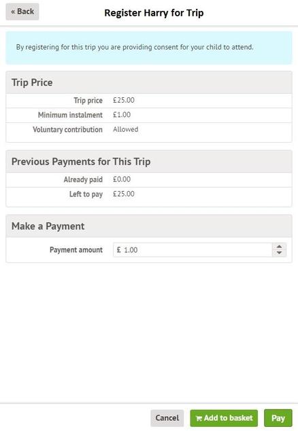Click the pound symbol in payment field
The image size is (298, 431).
[118, 249]
